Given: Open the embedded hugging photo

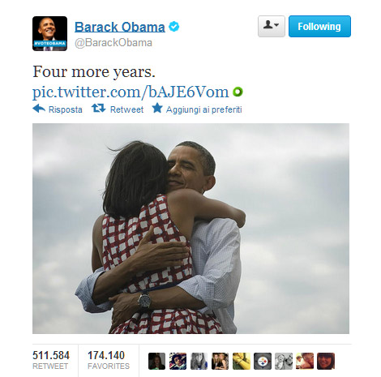Looking at the screenshot, I should click(x=190, y=229).
